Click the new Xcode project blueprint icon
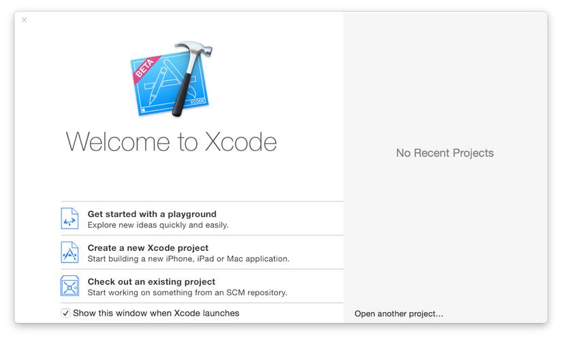 tap(70, 253)
